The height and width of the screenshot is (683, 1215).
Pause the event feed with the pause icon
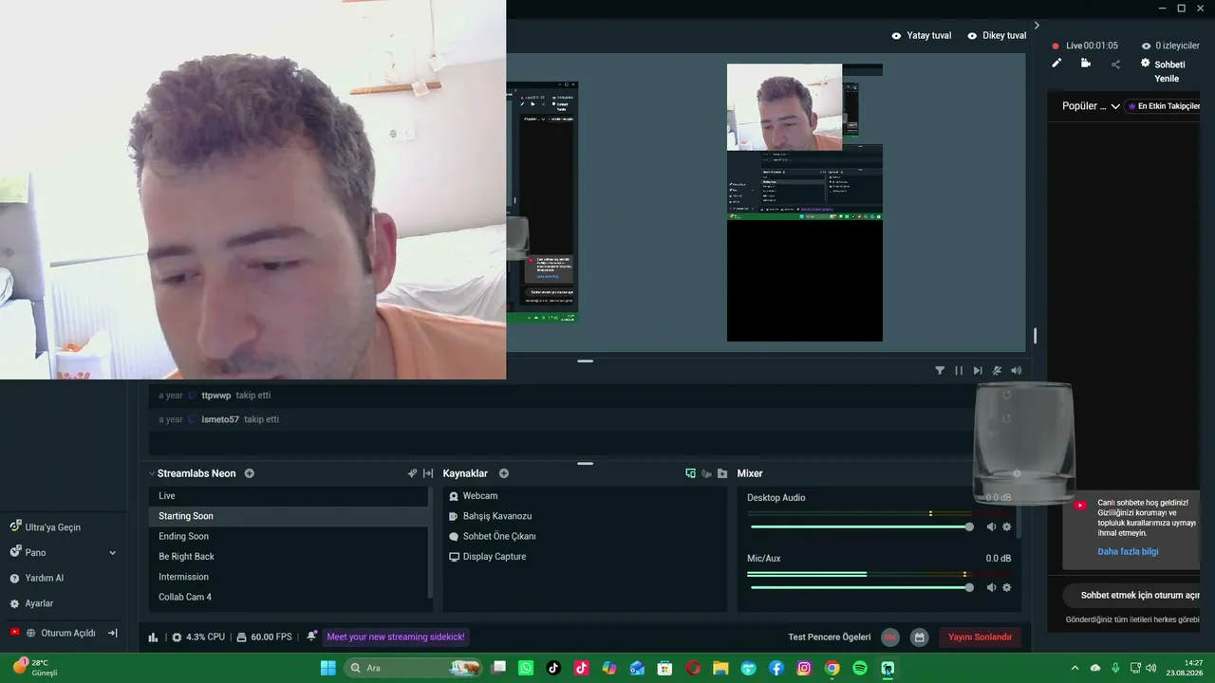[x=959, y=371]
